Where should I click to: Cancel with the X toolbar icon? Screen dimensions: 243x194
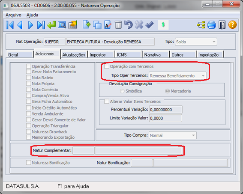pos(139,25)
